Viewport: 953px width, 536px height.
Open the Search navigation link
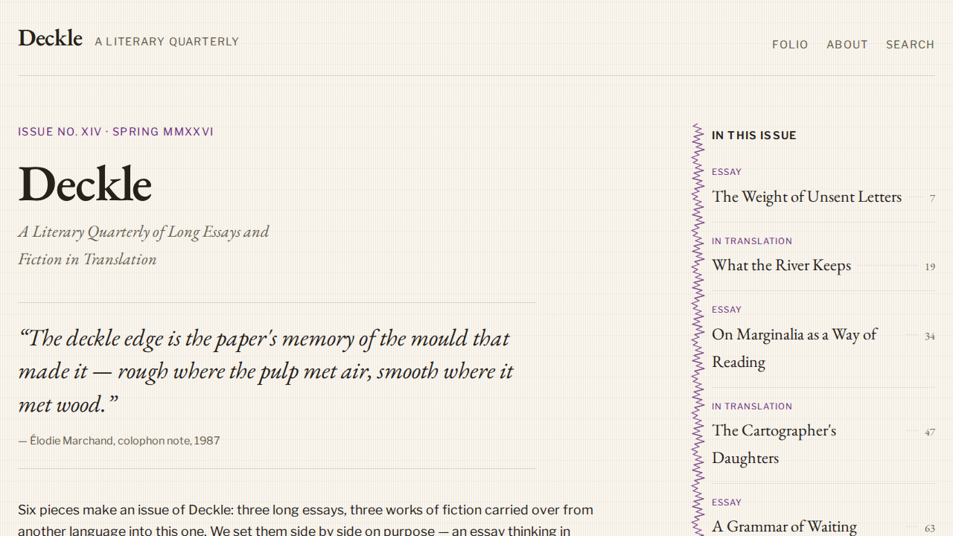coord(910,45)
